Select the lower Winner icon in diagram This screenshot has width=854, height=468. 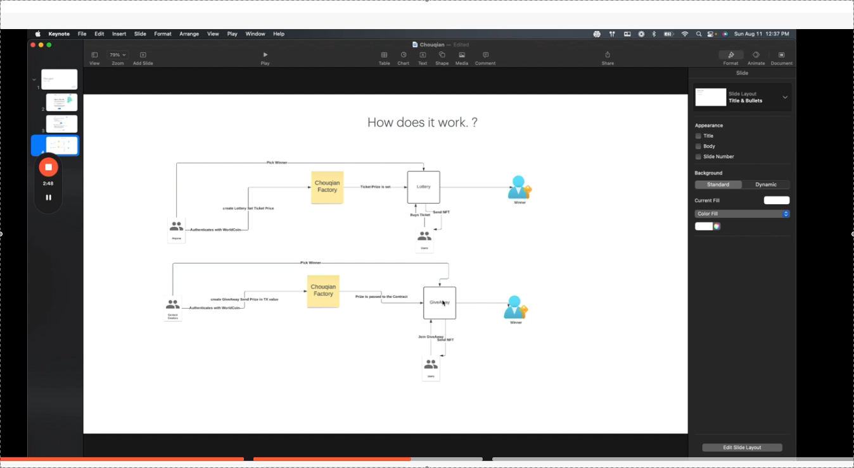(x=516, y=307)
